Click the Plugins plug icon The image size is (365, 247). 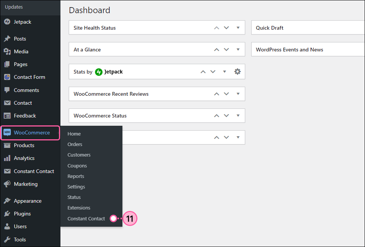pyautogui.click(x=7, y=214)
